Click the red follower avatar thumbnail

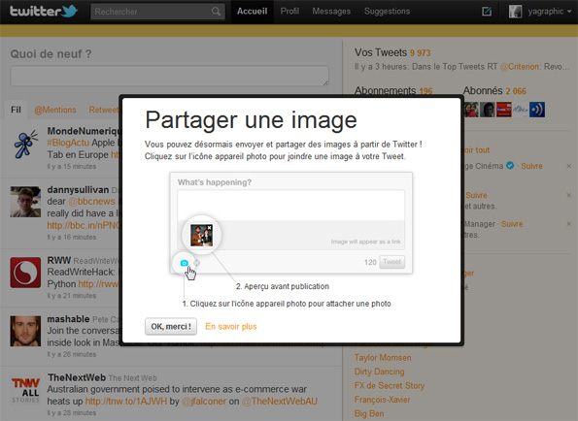[x=504, y=110]
